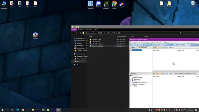Image resolution: width=199 pixels, height=112 pixels.
Task: Open Audacity desktop shortcut
Action: [122, 4]
